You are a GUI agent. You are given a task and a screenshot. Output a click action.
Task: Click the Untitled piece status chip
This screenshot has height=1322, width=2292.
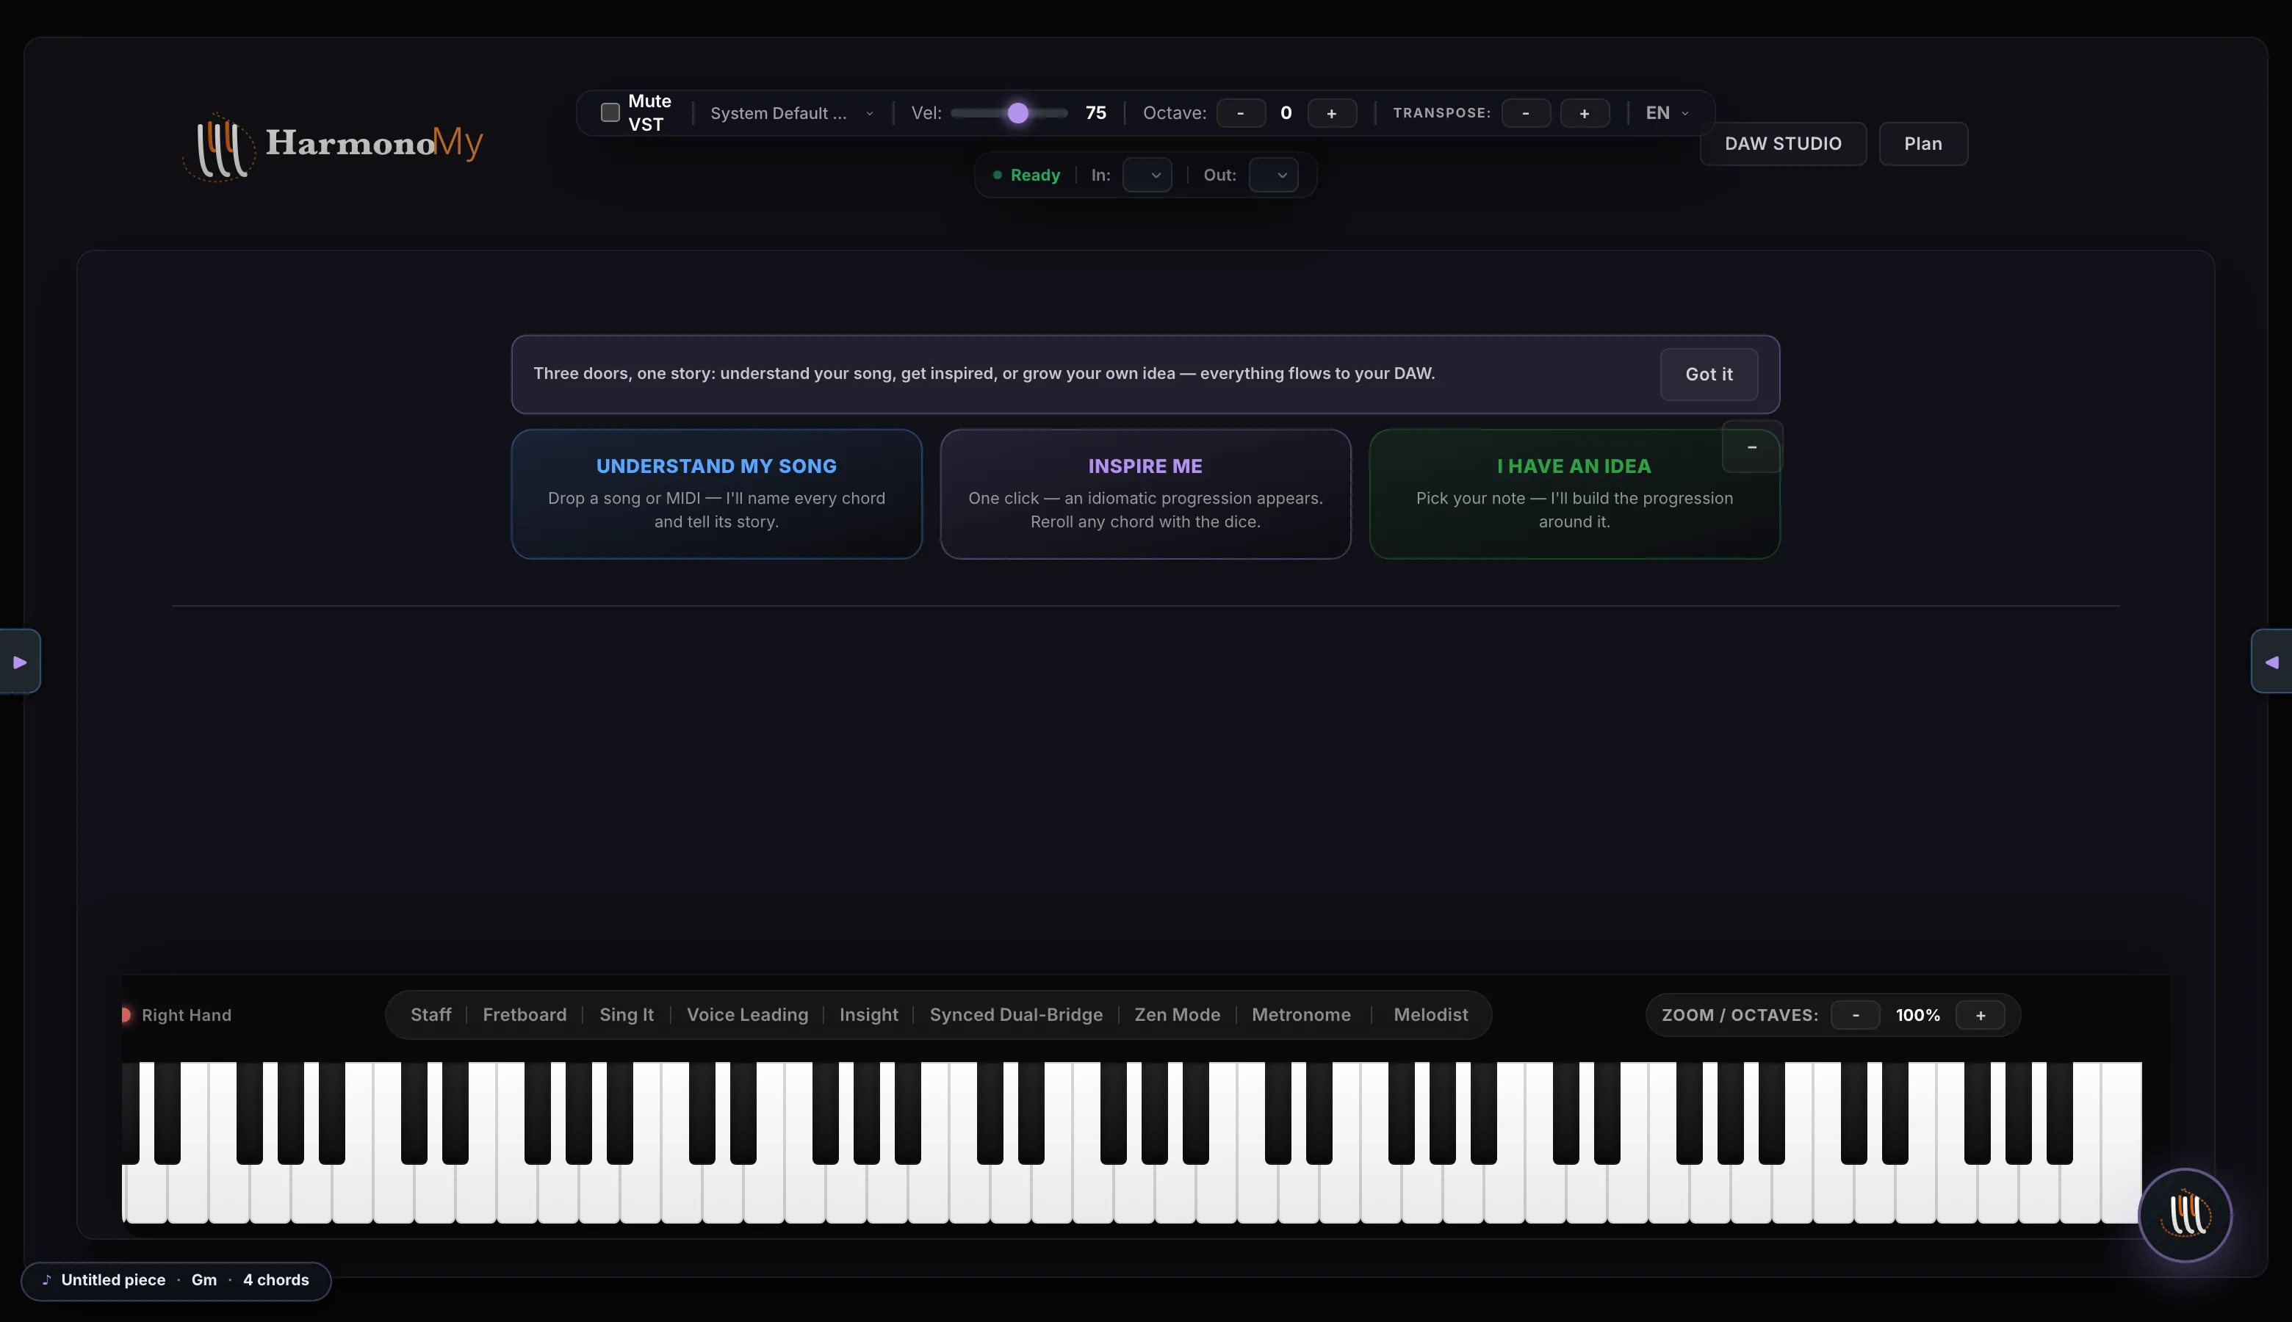point(176,1280)
